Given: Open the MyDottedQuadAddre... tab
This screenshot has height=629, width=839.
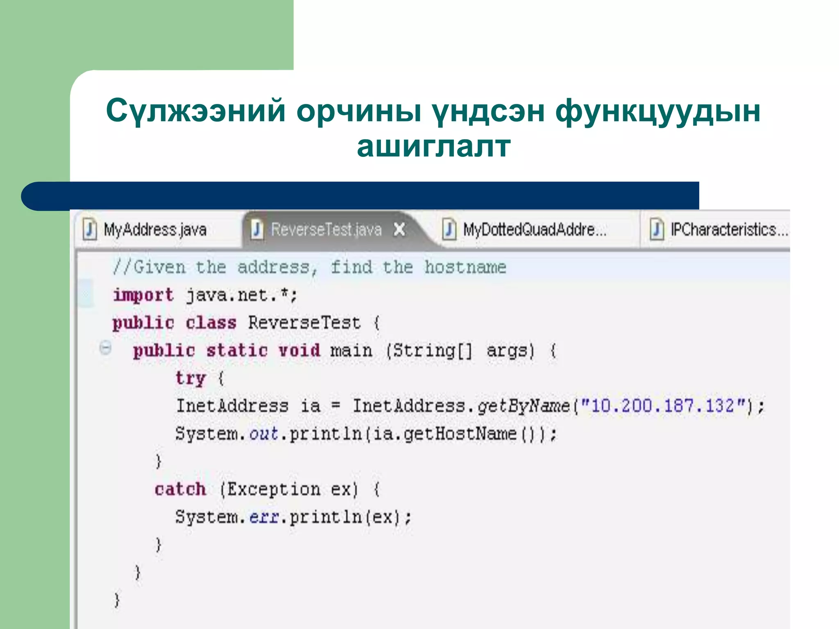Looking at the screenshot, I should pos(535,229).
